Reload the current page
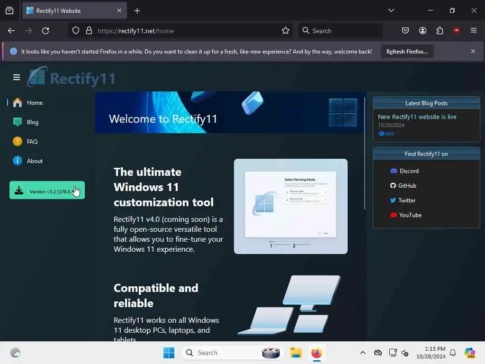Viewport: 485px width, 364px height. click(45, 31)
